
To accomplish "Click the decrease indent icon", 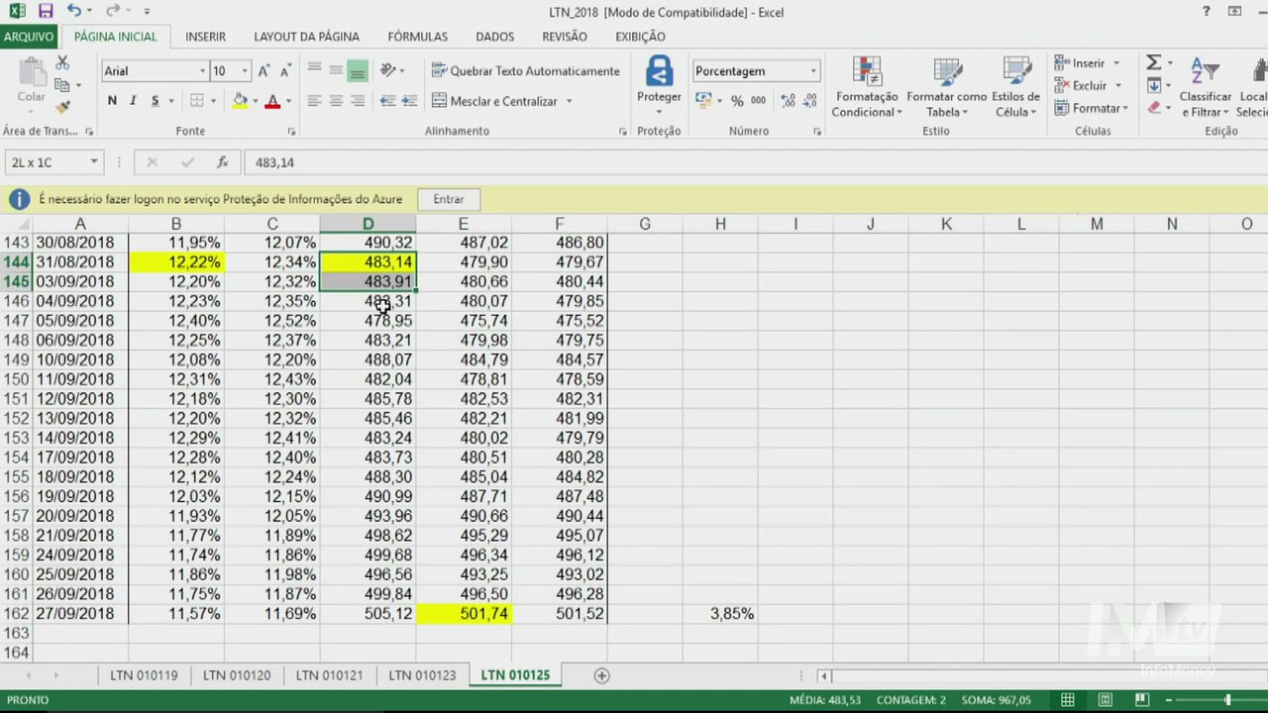I will click(387, 101).
